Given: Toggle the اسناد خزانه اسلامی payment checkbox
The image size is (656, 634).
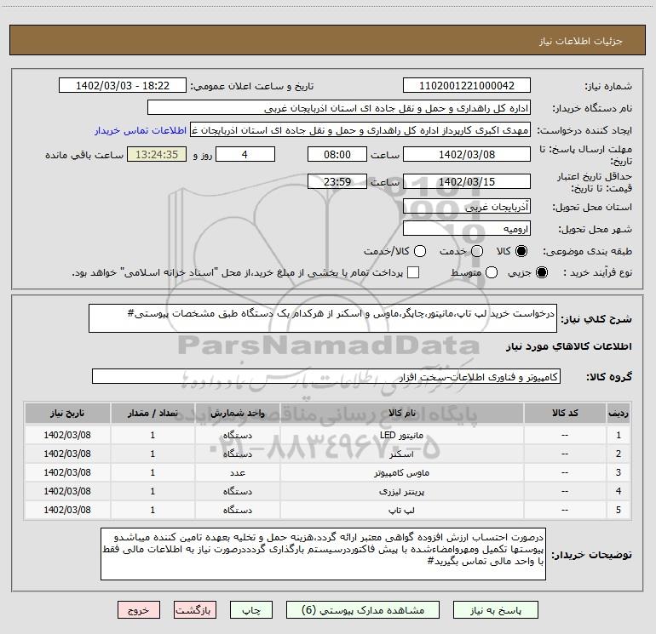Looking at the screenshot, I should coord(413,272).
